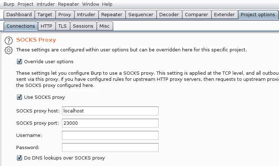279x166 pixels.
Task: Select the Connections sub-tab
Action: [x=21, y=26]
